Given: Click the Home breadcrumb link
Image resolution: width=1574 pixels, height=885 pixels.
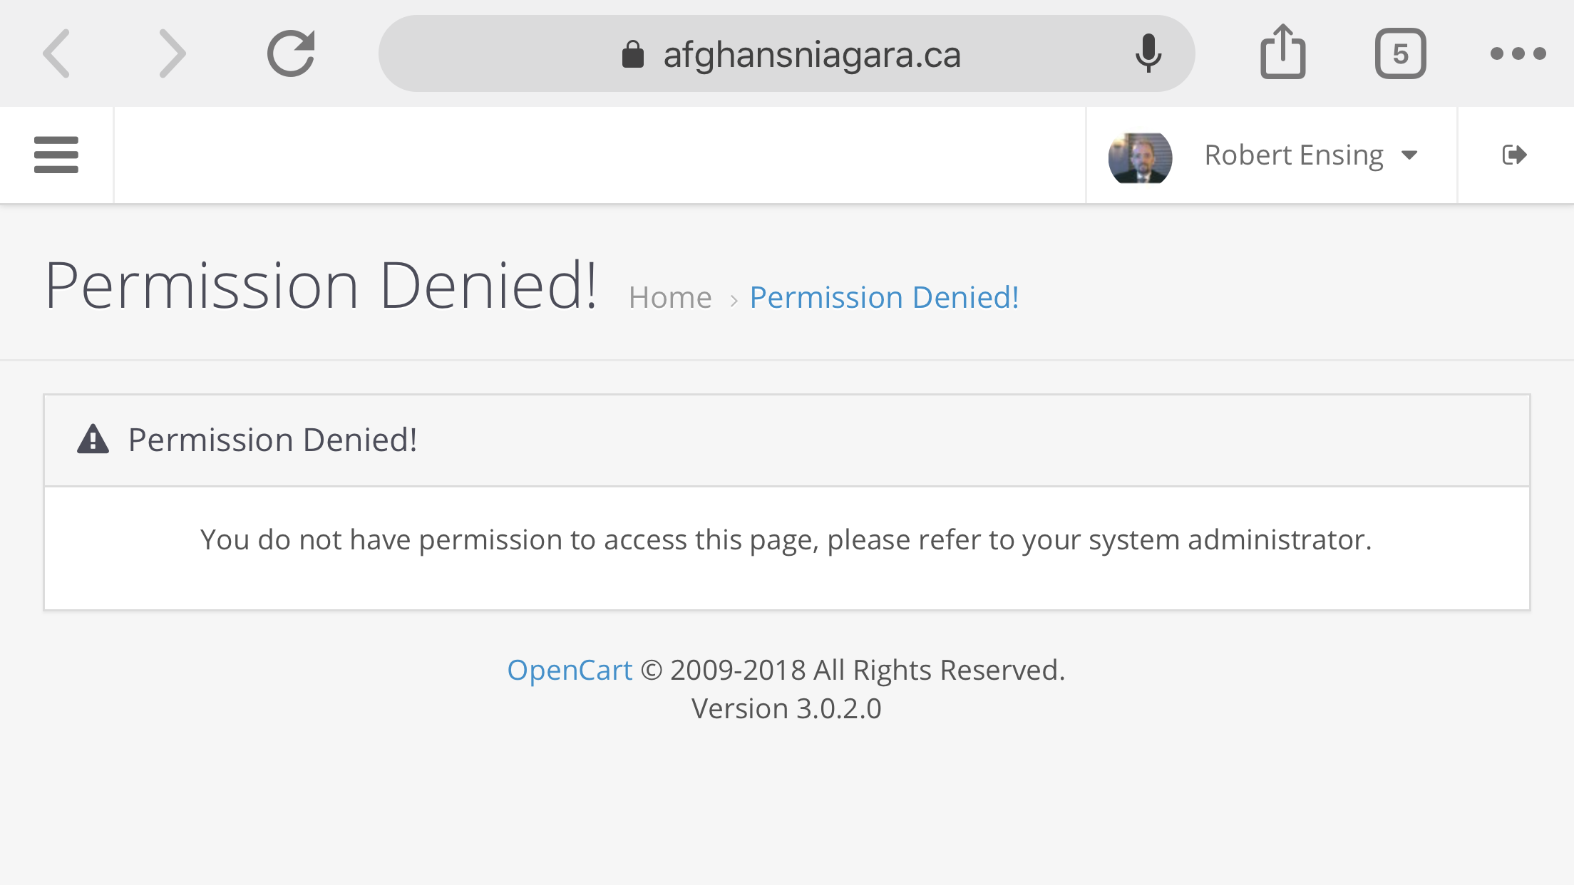Looking at the screenshot, I should click(670, 297).
